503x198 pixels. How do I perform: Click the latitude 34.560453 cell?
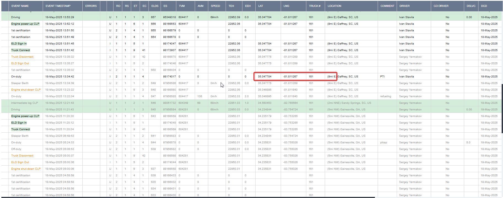point(264,103)
